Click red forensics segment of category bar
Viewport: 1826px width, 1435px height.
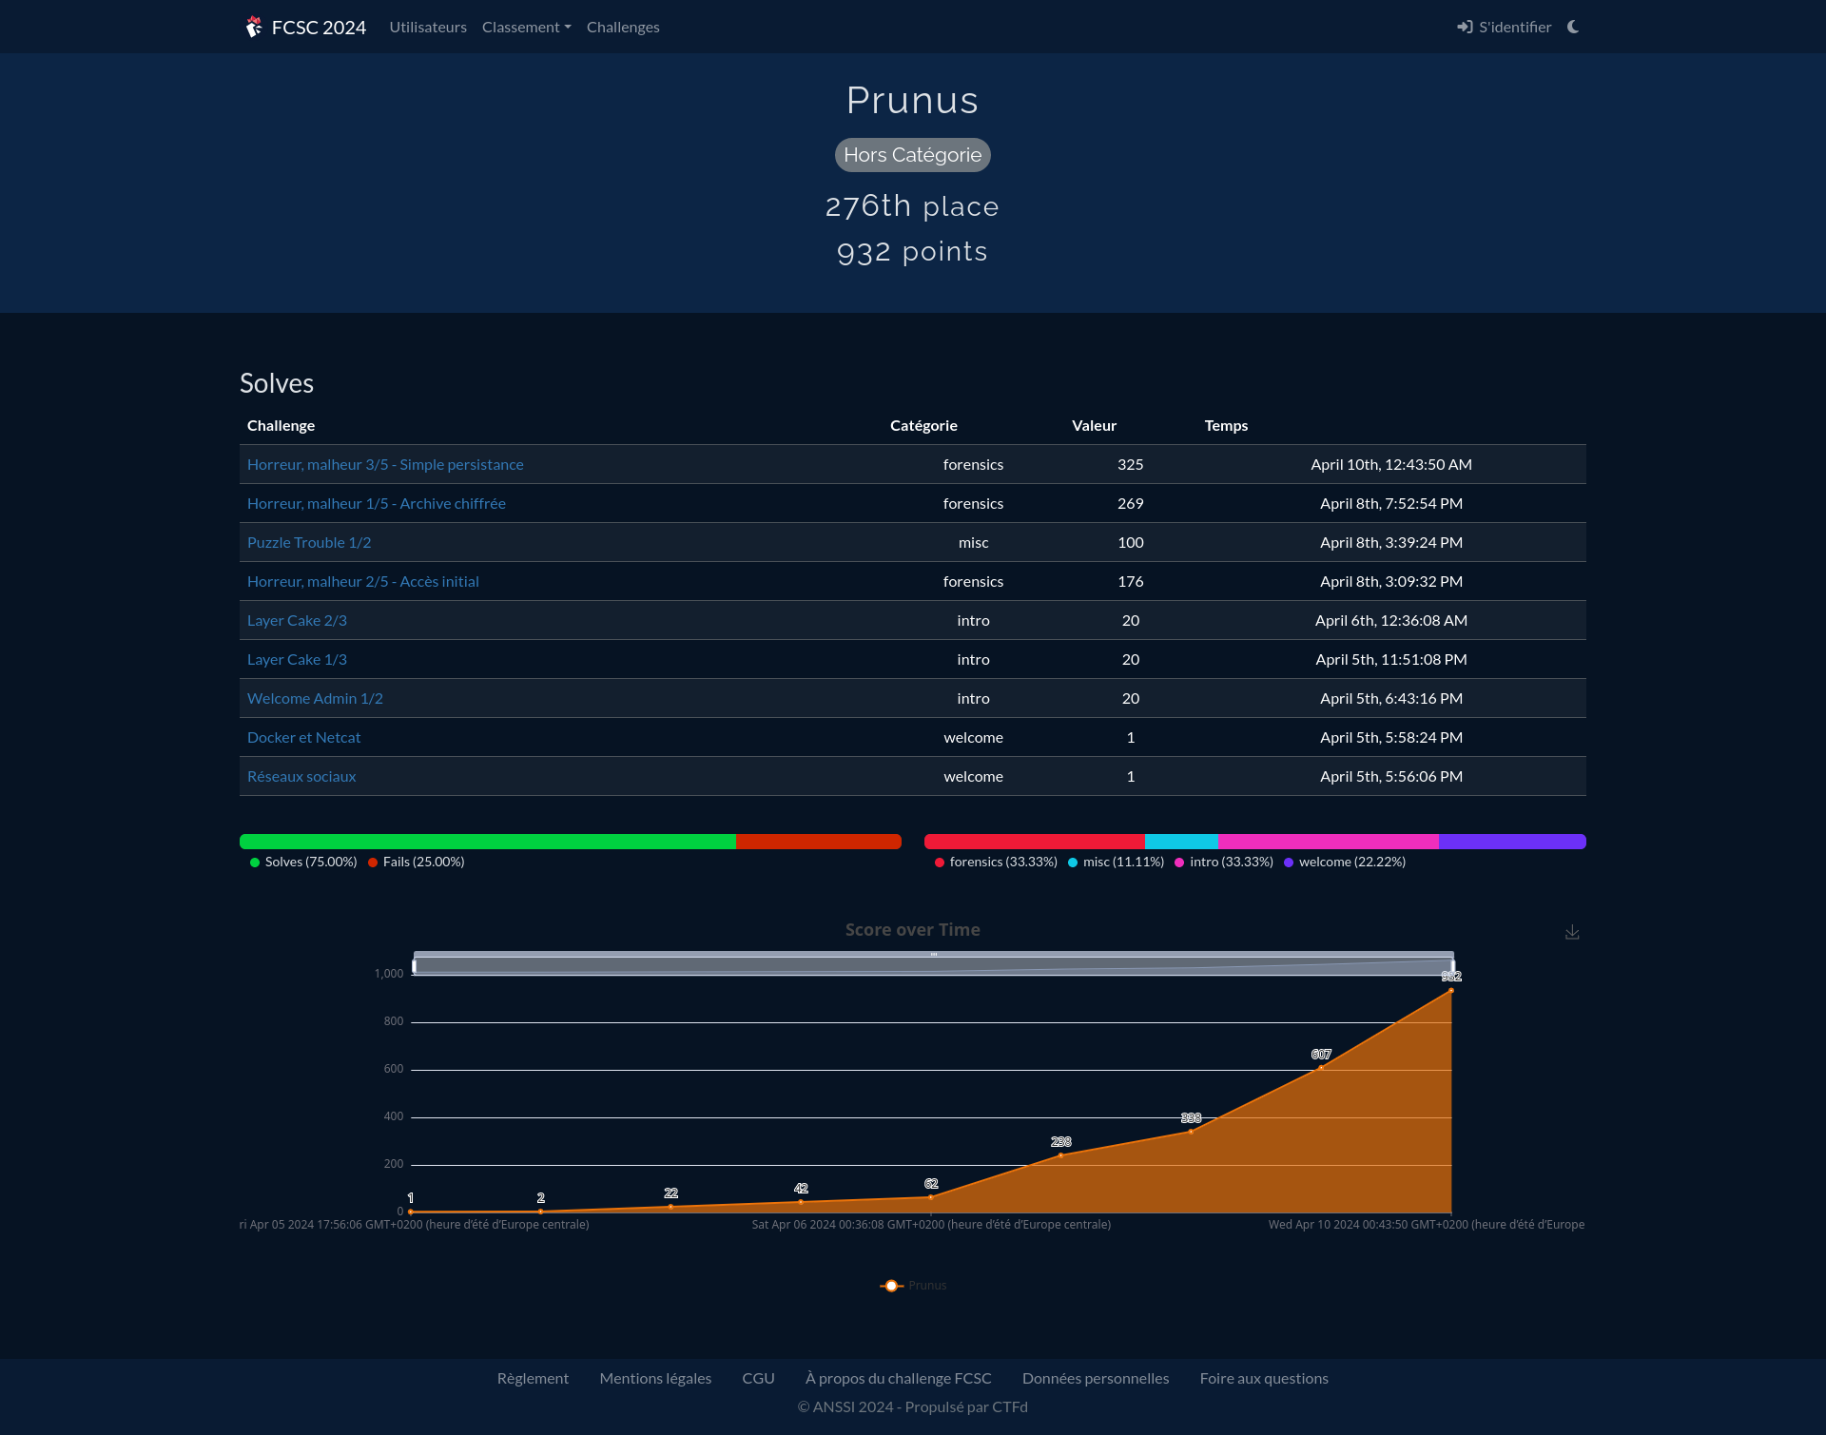point(1035,842)
